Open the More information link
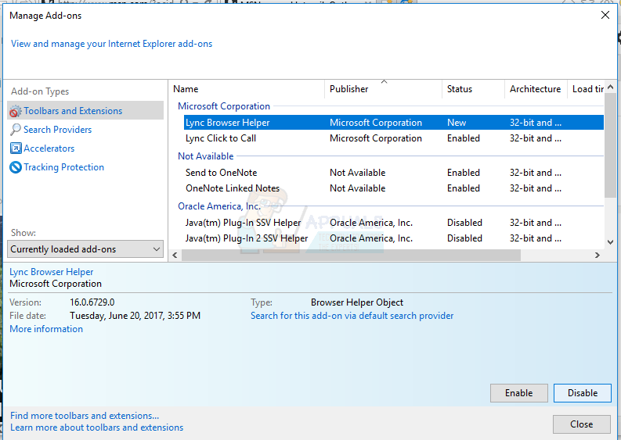621x440 pixels. (46, 329)
